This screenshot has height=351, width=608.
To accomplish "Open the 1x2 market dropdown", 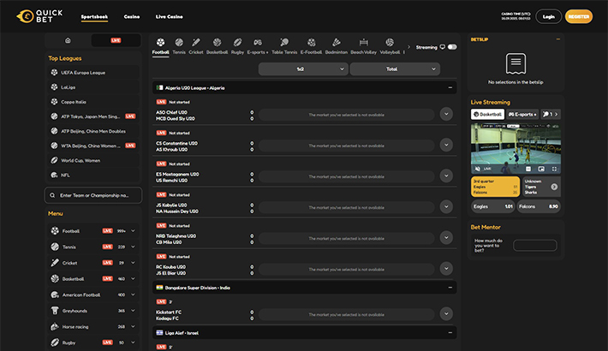I will tap(302, 68).
